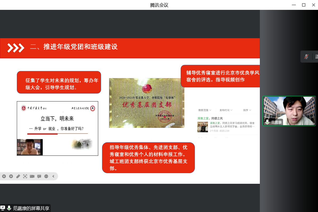
Task: Click the video camera icon in slide toolbar
Action: tap(32, 176)
